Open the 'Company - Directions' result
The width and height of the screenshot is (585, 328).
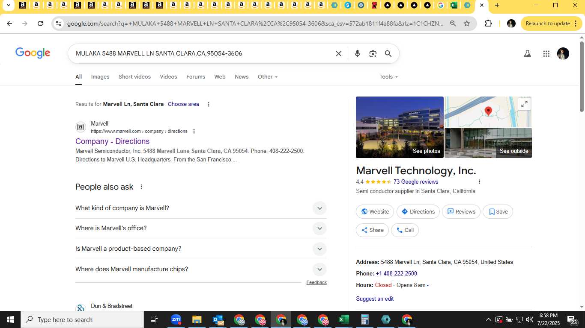pos(113,141)
